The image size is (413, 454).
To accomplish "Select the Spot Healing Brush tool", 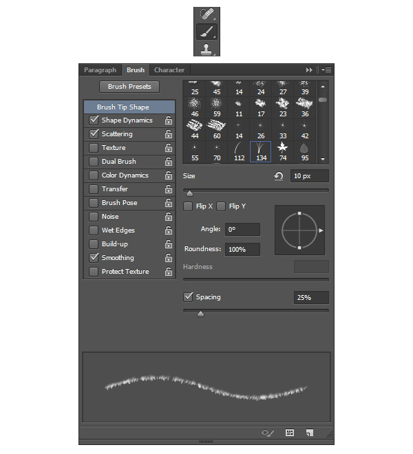I will (x=206, y=14).
